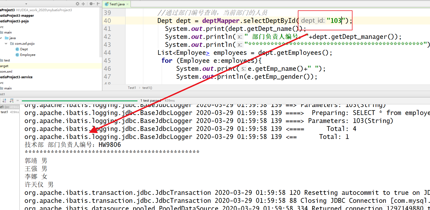The width and height of the screenshot is (430, 210).
Task: Click 'Total: 4' in console log
Action: (341, 129)
